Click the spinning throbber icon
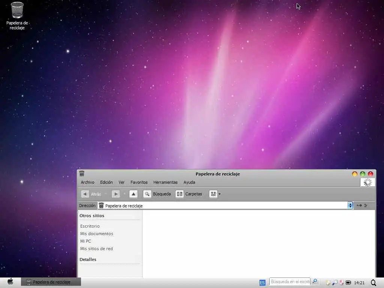 tap(367, 182)
